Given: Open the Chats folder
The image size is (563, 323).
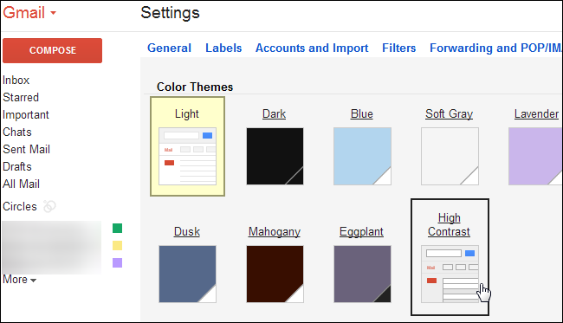Looking at the screenshot, I should 16,132.
